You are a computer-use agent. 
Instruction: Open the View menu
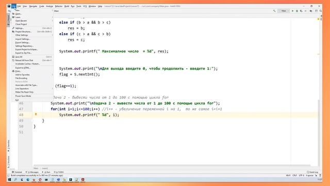coord(25,6)
